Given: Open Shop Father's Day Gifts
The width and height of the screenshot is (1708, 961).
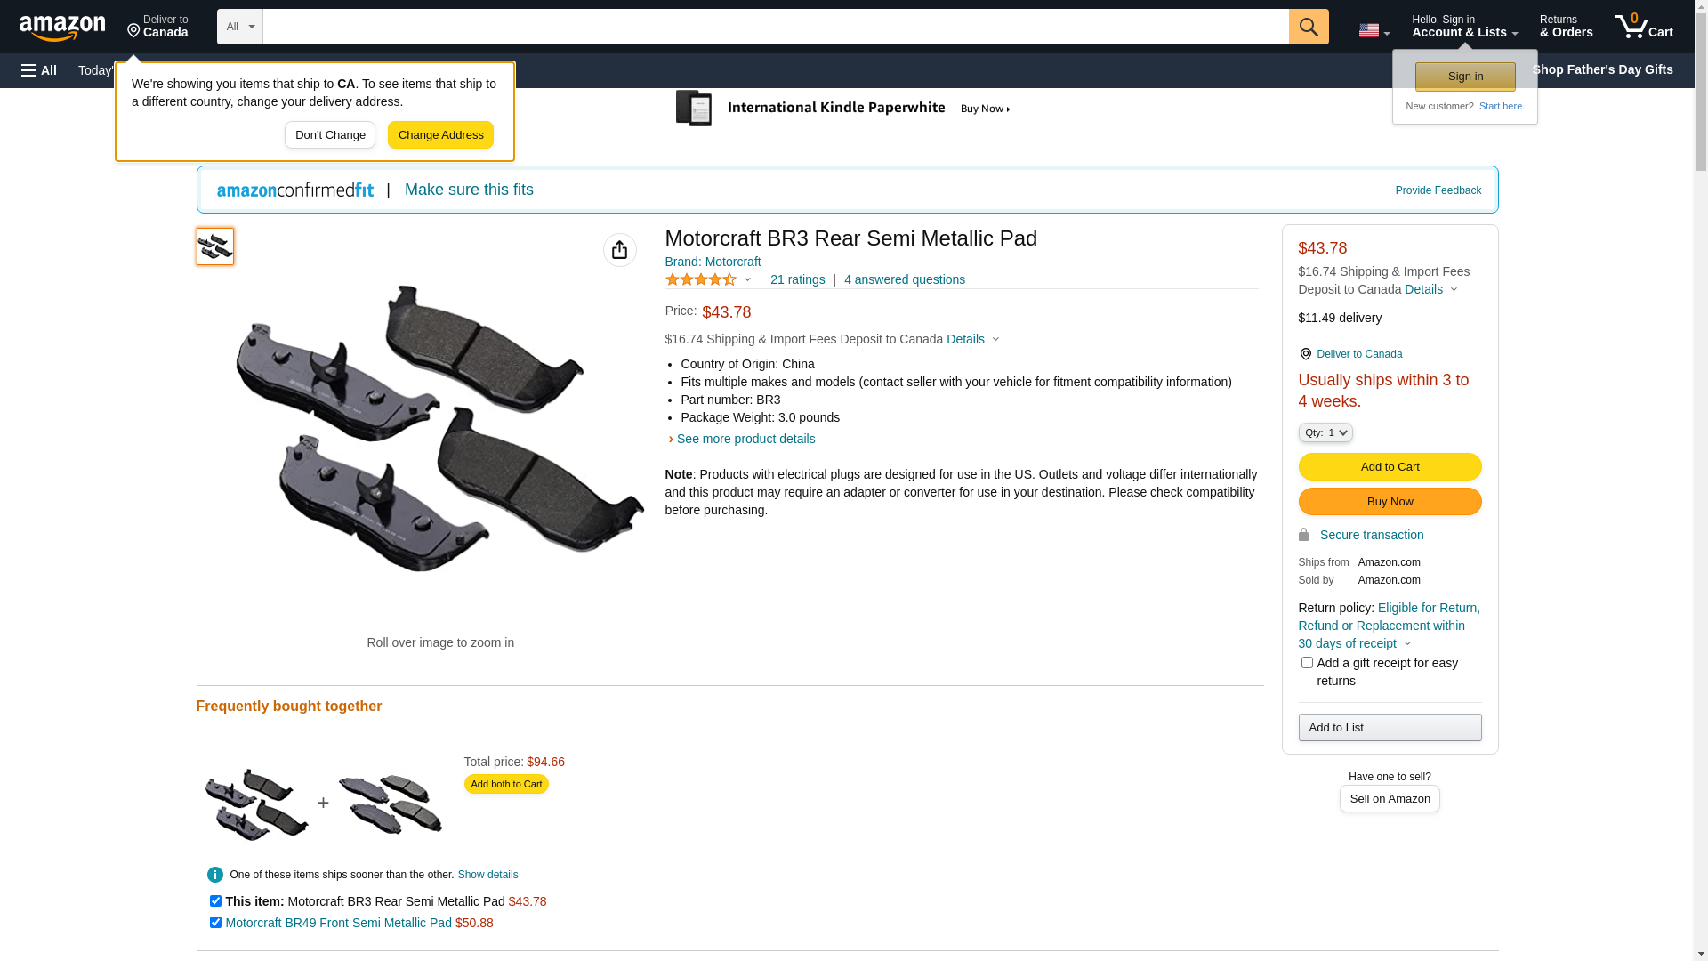Looking at the screenshot, I should (x=1602, y=69).
